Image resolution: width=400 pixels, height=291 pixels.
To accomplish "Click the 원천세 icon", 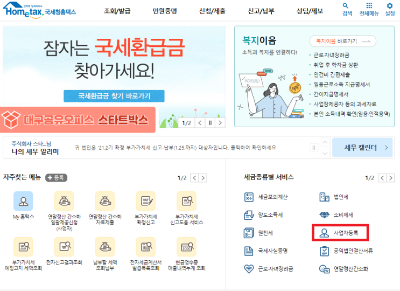I will 249,233.
